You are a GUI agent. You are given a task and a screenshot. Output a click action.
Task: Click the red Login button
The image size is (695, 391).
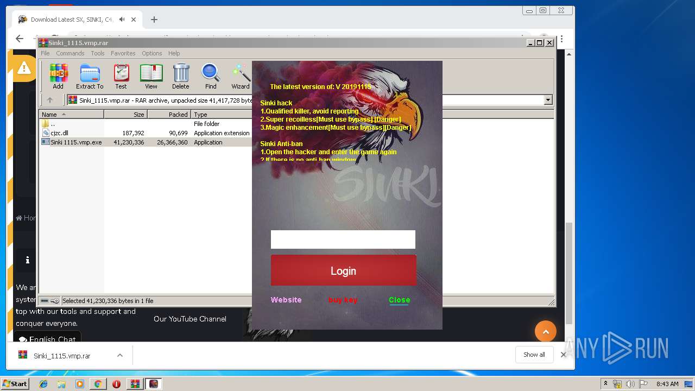point(344,270)
